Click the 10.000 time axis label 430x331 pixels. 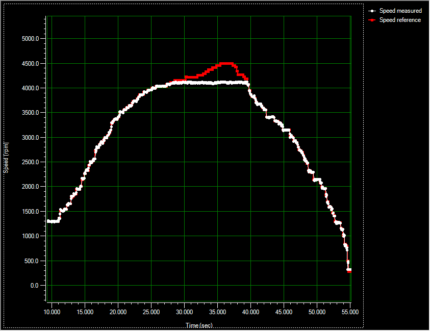pyautogui.click(x=52, y=312)
